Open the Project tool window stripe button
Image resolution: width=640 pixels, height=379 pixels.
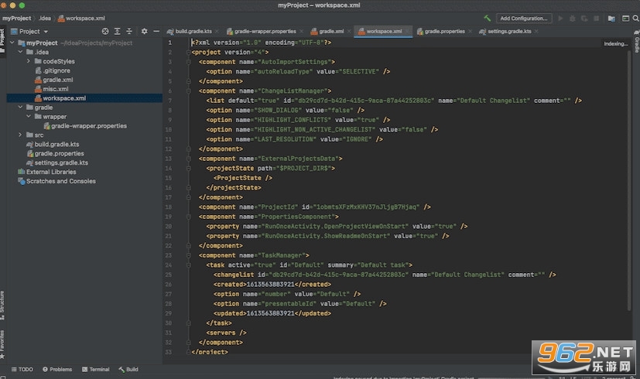click(x=2, y=41)
